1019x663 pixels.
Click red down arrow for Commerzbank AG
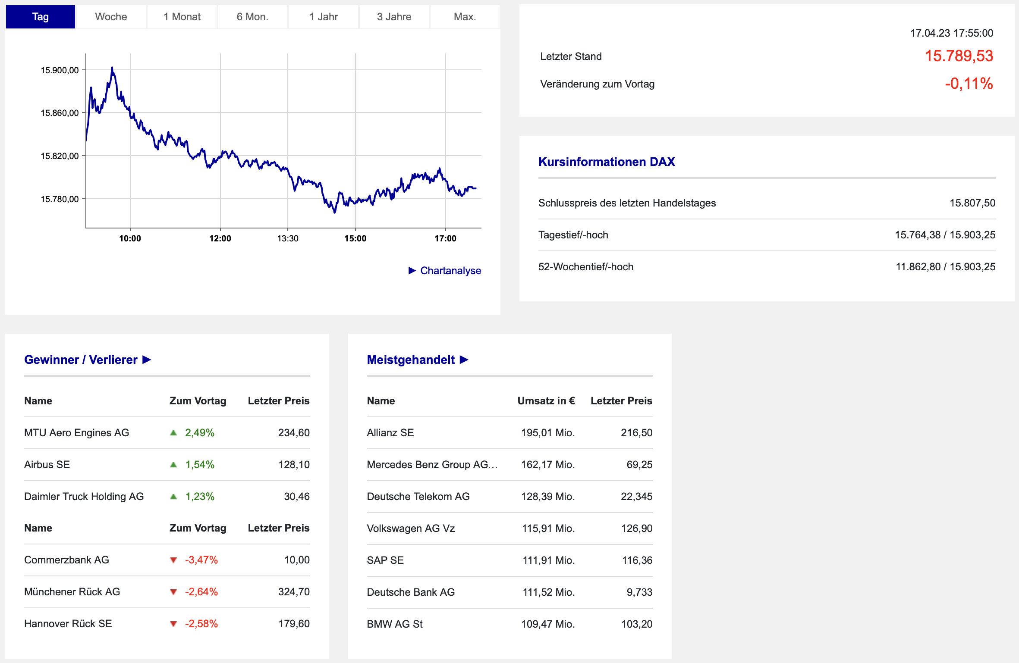[x=173, y=560]
